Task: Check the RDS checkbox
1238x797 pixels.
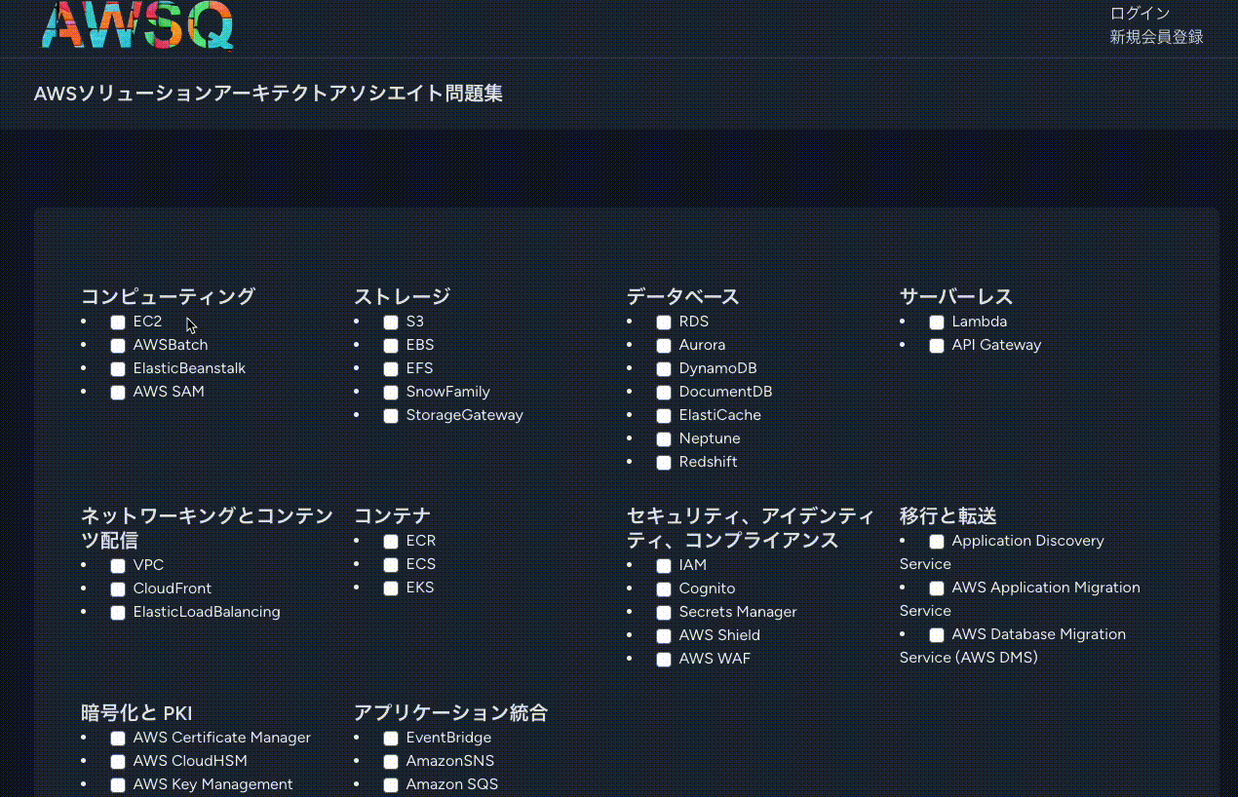Action: click(x=664, y=323)
